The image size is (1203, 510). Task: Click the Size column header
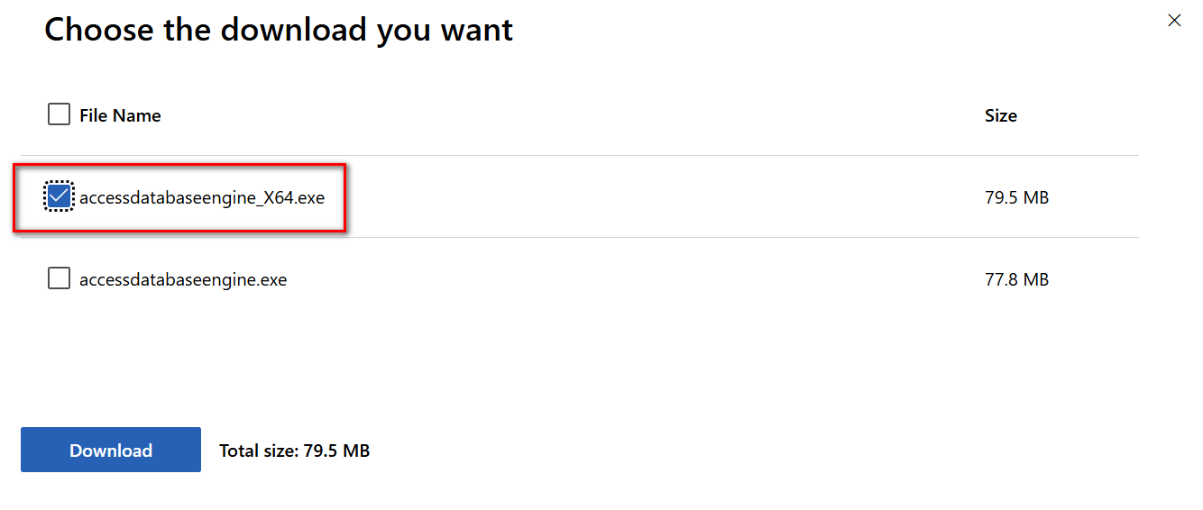tap(1000, 115)
